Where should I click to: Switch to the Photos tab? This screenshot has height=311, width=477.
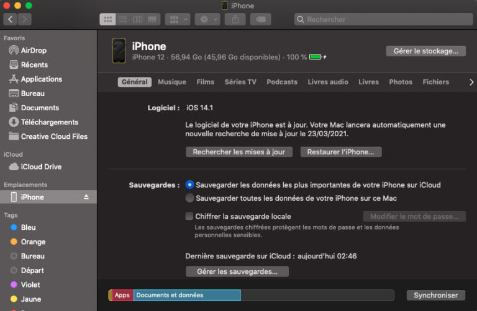tap(401, 82)
